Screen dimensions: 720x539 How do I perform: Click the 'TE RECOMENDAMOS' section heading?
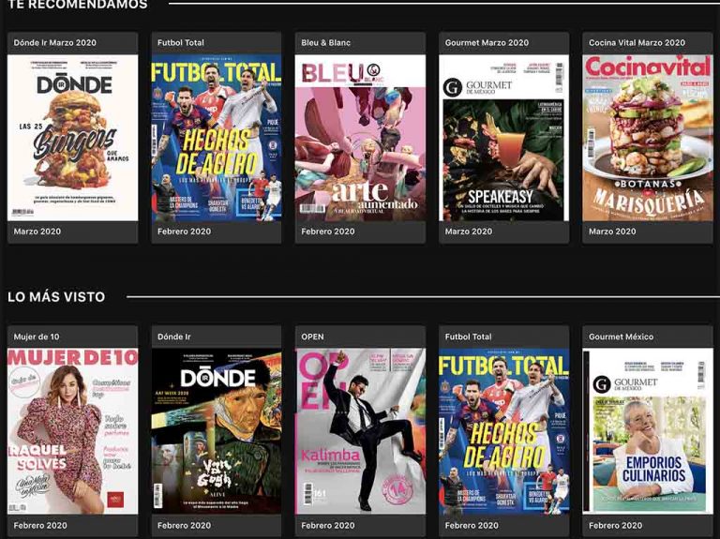[78, 5]
